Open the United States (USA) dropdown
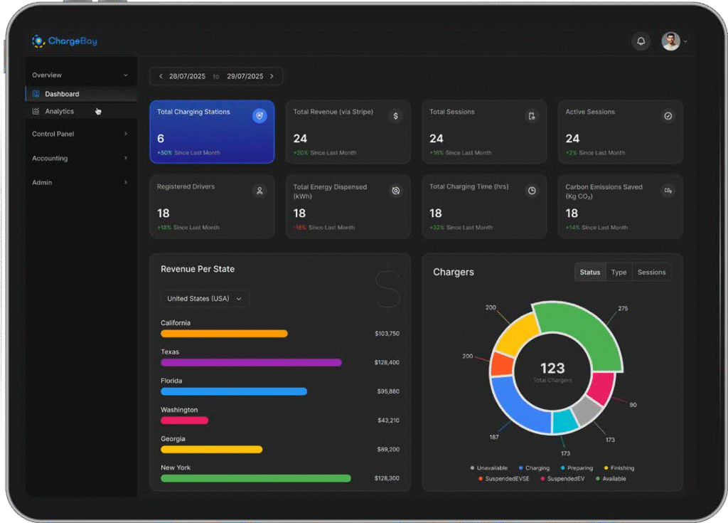728x523 pixels. 205,299
